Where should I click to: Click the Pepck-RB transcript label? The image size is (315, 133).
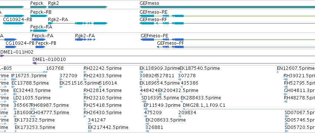click(x=41, y=12)
